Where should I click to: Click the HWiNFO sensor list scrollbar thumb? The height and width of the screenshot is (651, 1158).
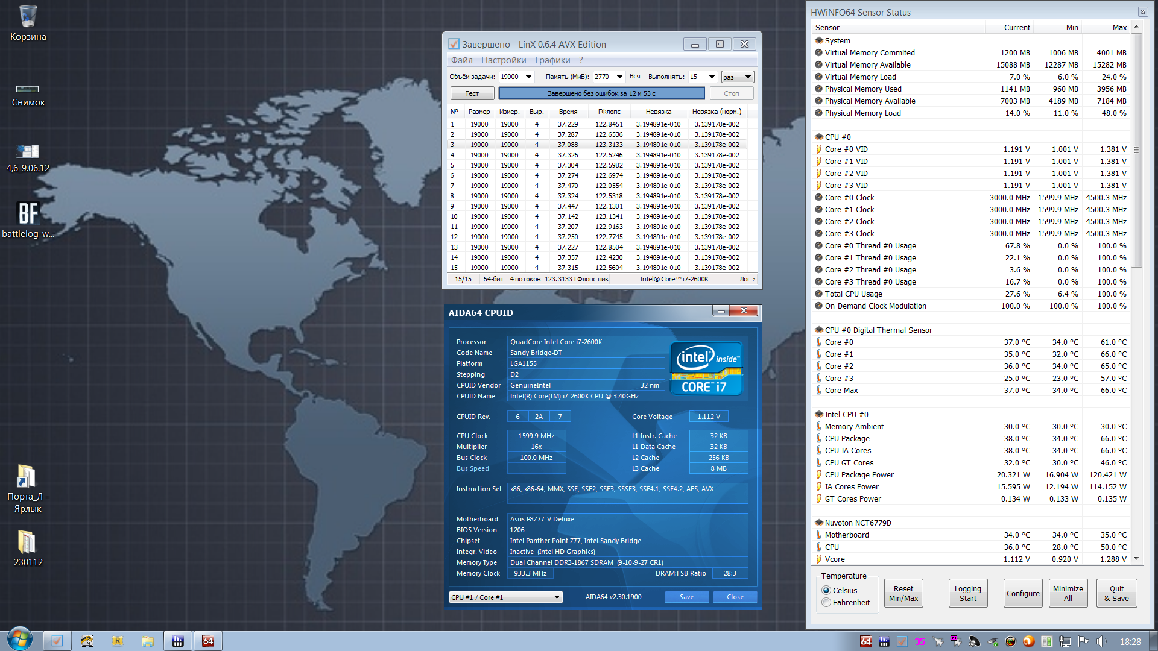1136,150
